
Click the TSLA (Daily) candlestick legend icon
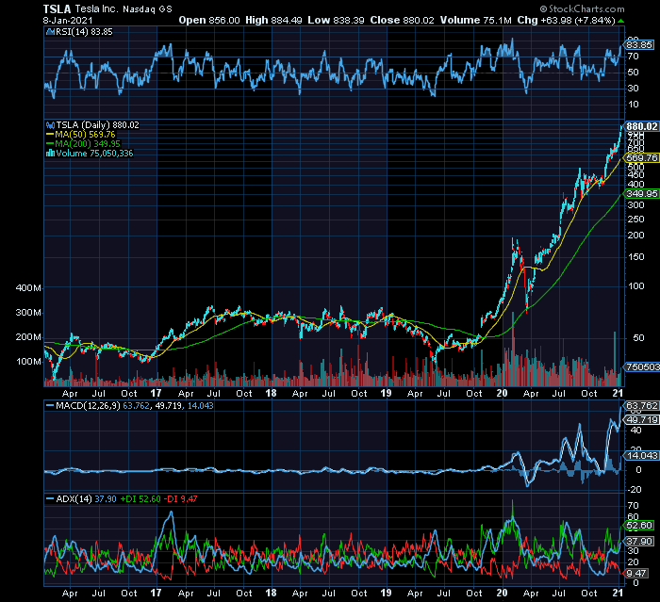[50, 125]
